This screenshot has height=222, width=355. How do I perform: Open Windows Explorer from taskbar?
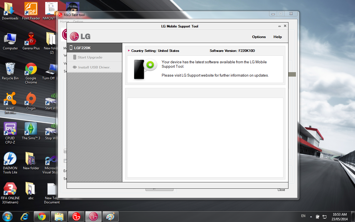59,216
